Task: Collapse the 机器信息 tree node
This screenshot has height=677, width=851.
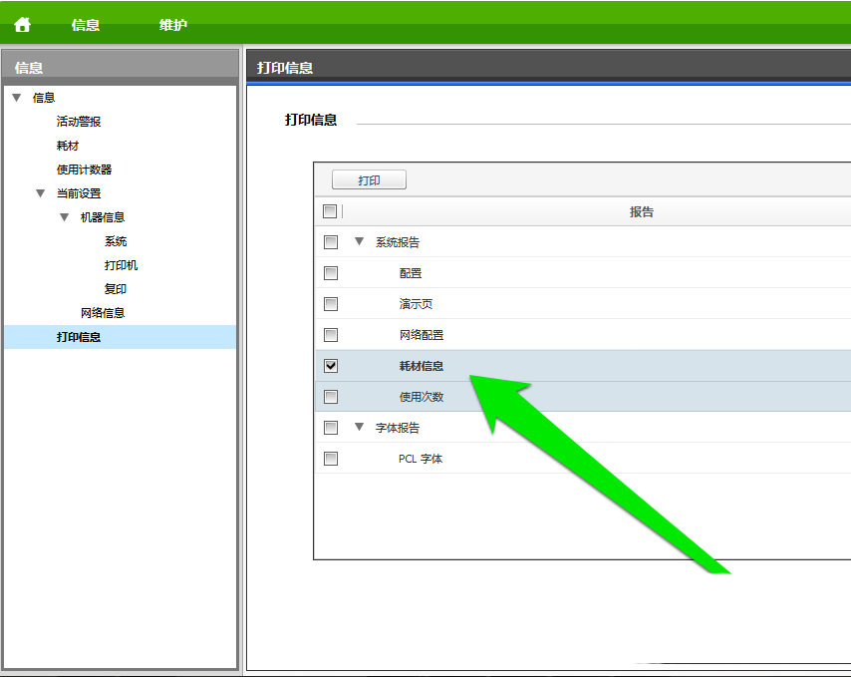Action: [x=64, y=217]
